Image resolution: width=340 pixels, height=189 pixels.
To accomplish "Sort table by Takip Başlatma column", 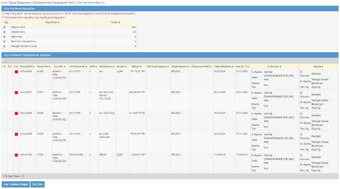I will 224,67.
